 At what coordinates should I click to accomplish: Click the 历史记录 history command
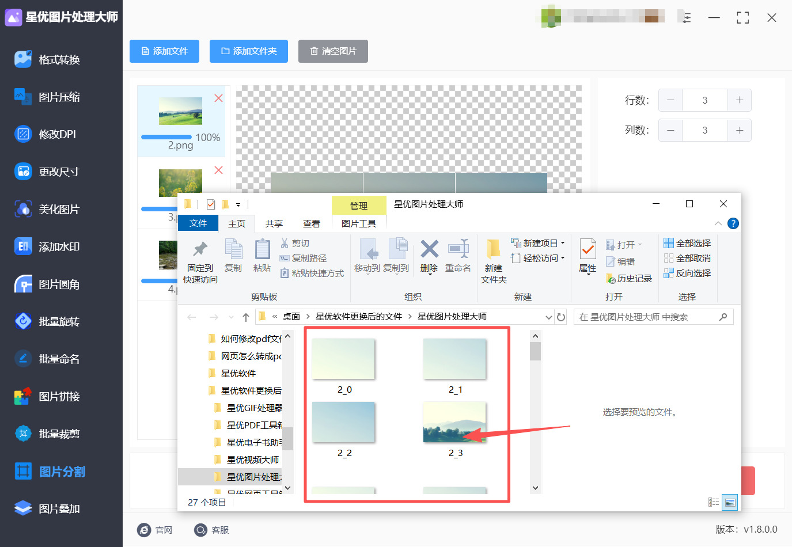tap(629, 279)
